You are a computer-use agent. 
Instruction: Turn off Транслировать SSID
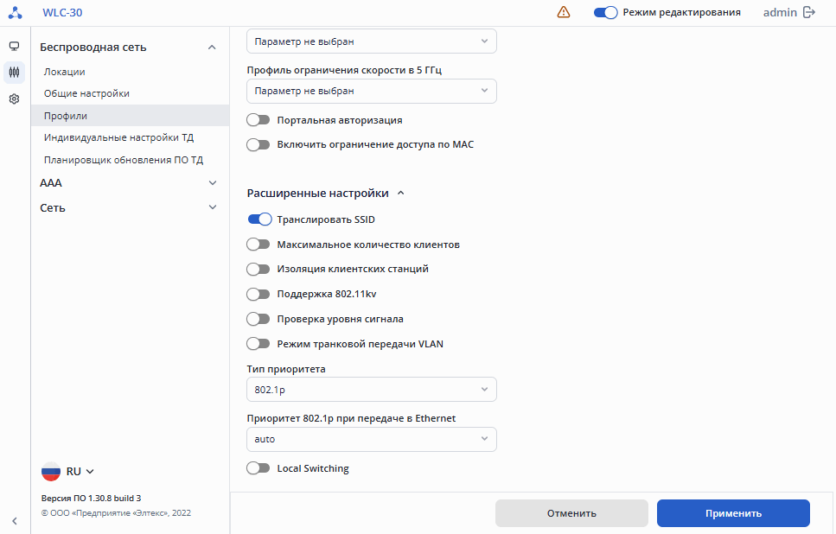(x=259, y=219)
